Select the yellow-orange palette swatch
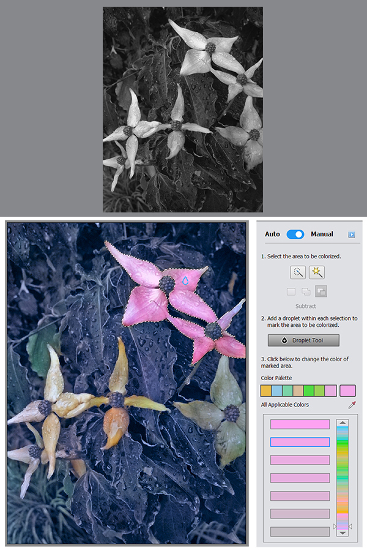The height and width of the screenshot is (551, 367). [266, 391]
